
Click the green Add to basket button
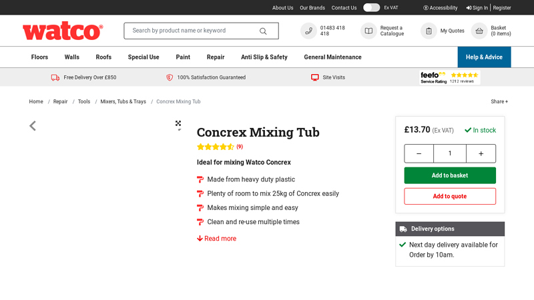tap(450, 175)
